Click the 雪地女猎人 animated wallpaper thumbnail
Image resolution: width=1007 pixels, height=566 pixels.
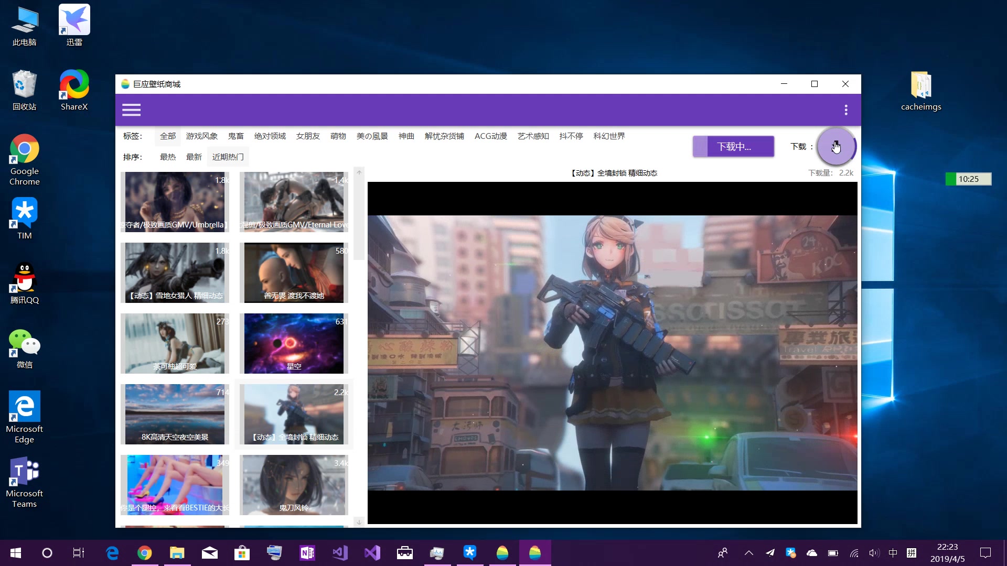(x=174, y=273)
